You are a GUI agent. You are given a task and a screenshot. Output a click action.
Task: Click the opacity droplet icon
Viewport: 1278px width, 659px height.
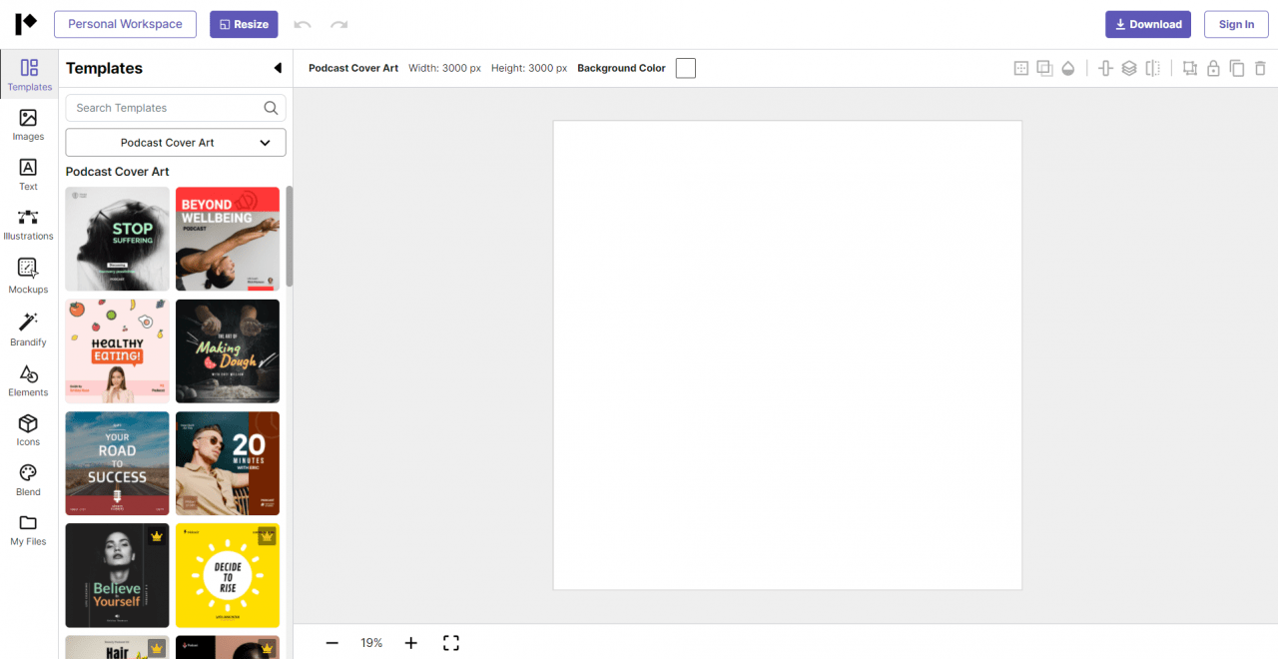click(x=1068, y=68)
